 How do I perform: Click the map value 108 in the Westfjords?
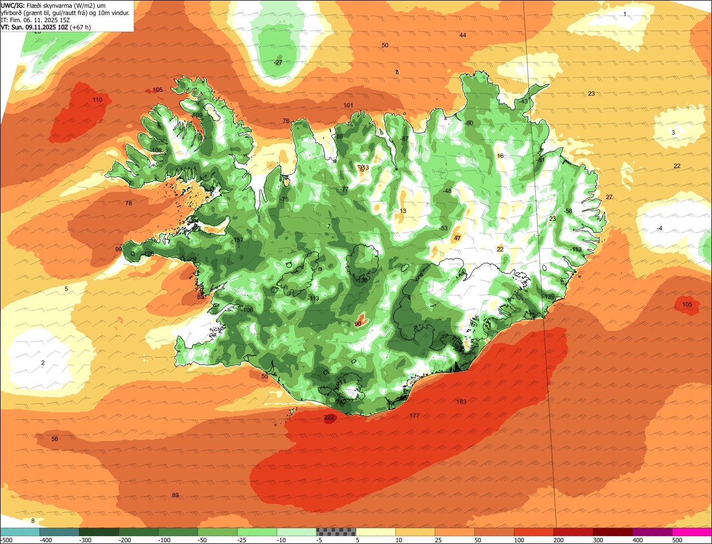point(156,150)
